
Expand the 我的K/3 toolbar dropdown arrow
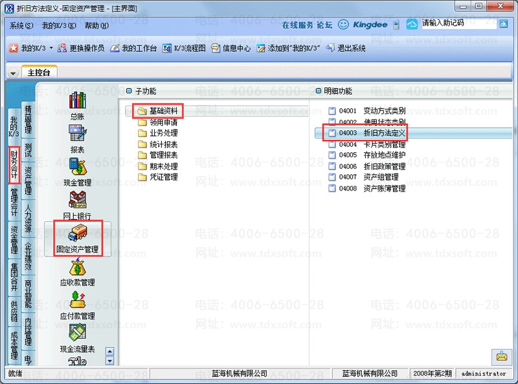[51, 49]
